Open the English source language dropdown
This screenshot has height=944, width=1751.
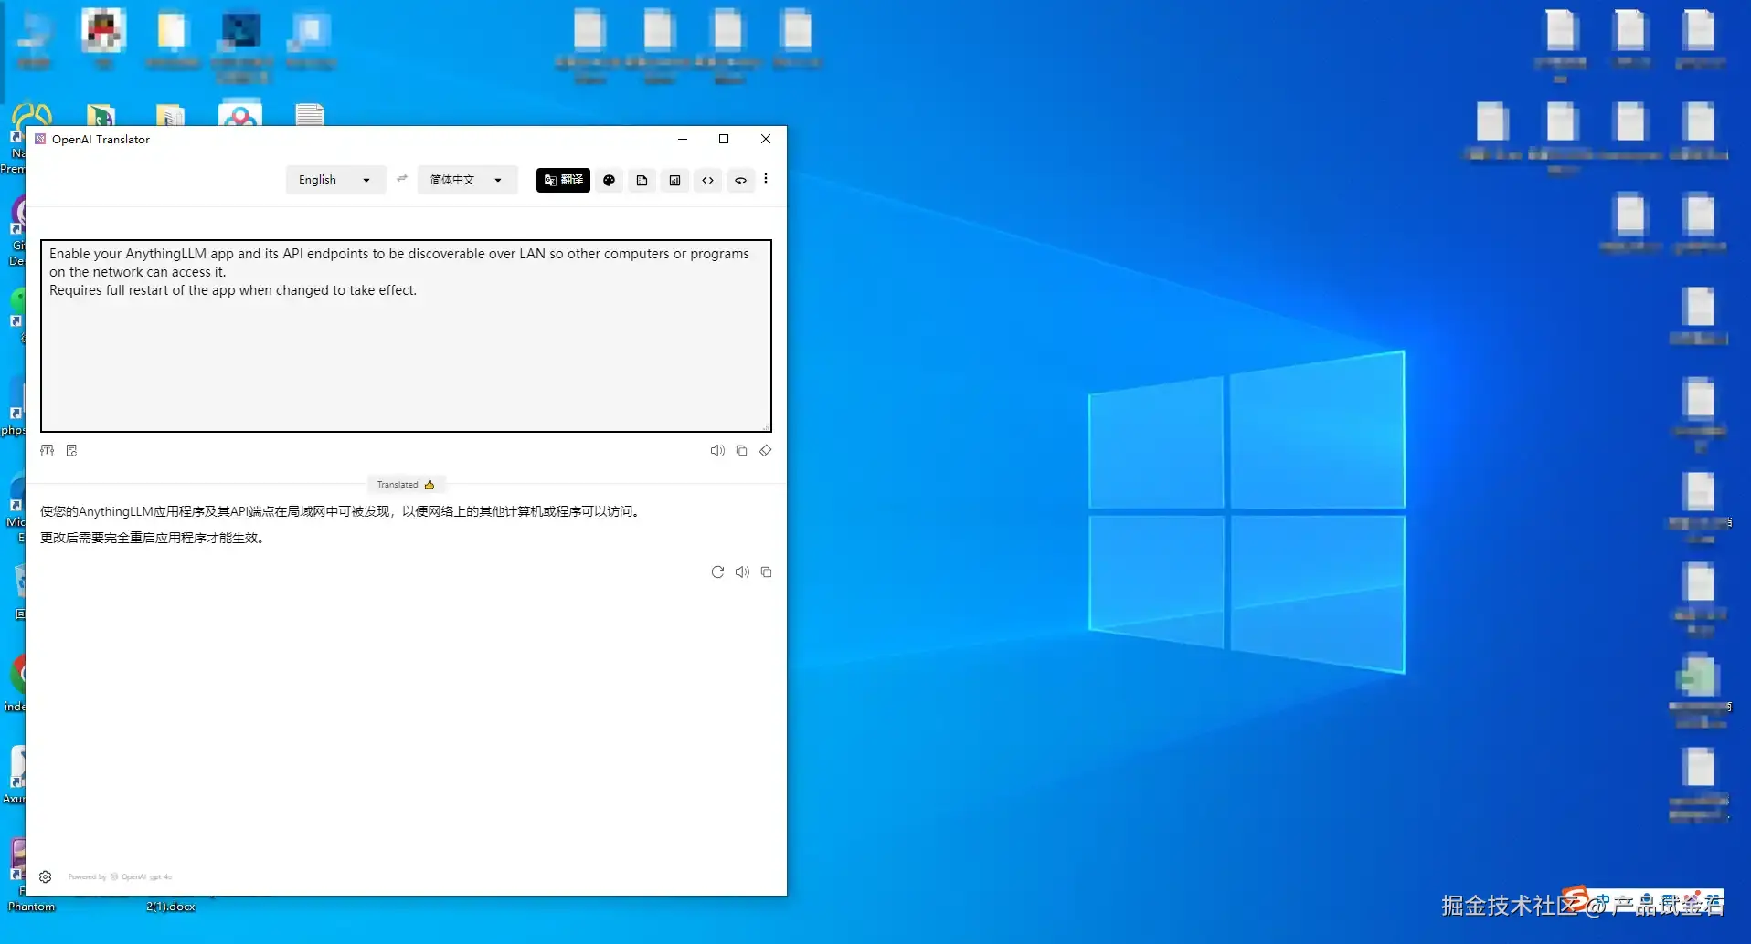[x=335, y=180]
